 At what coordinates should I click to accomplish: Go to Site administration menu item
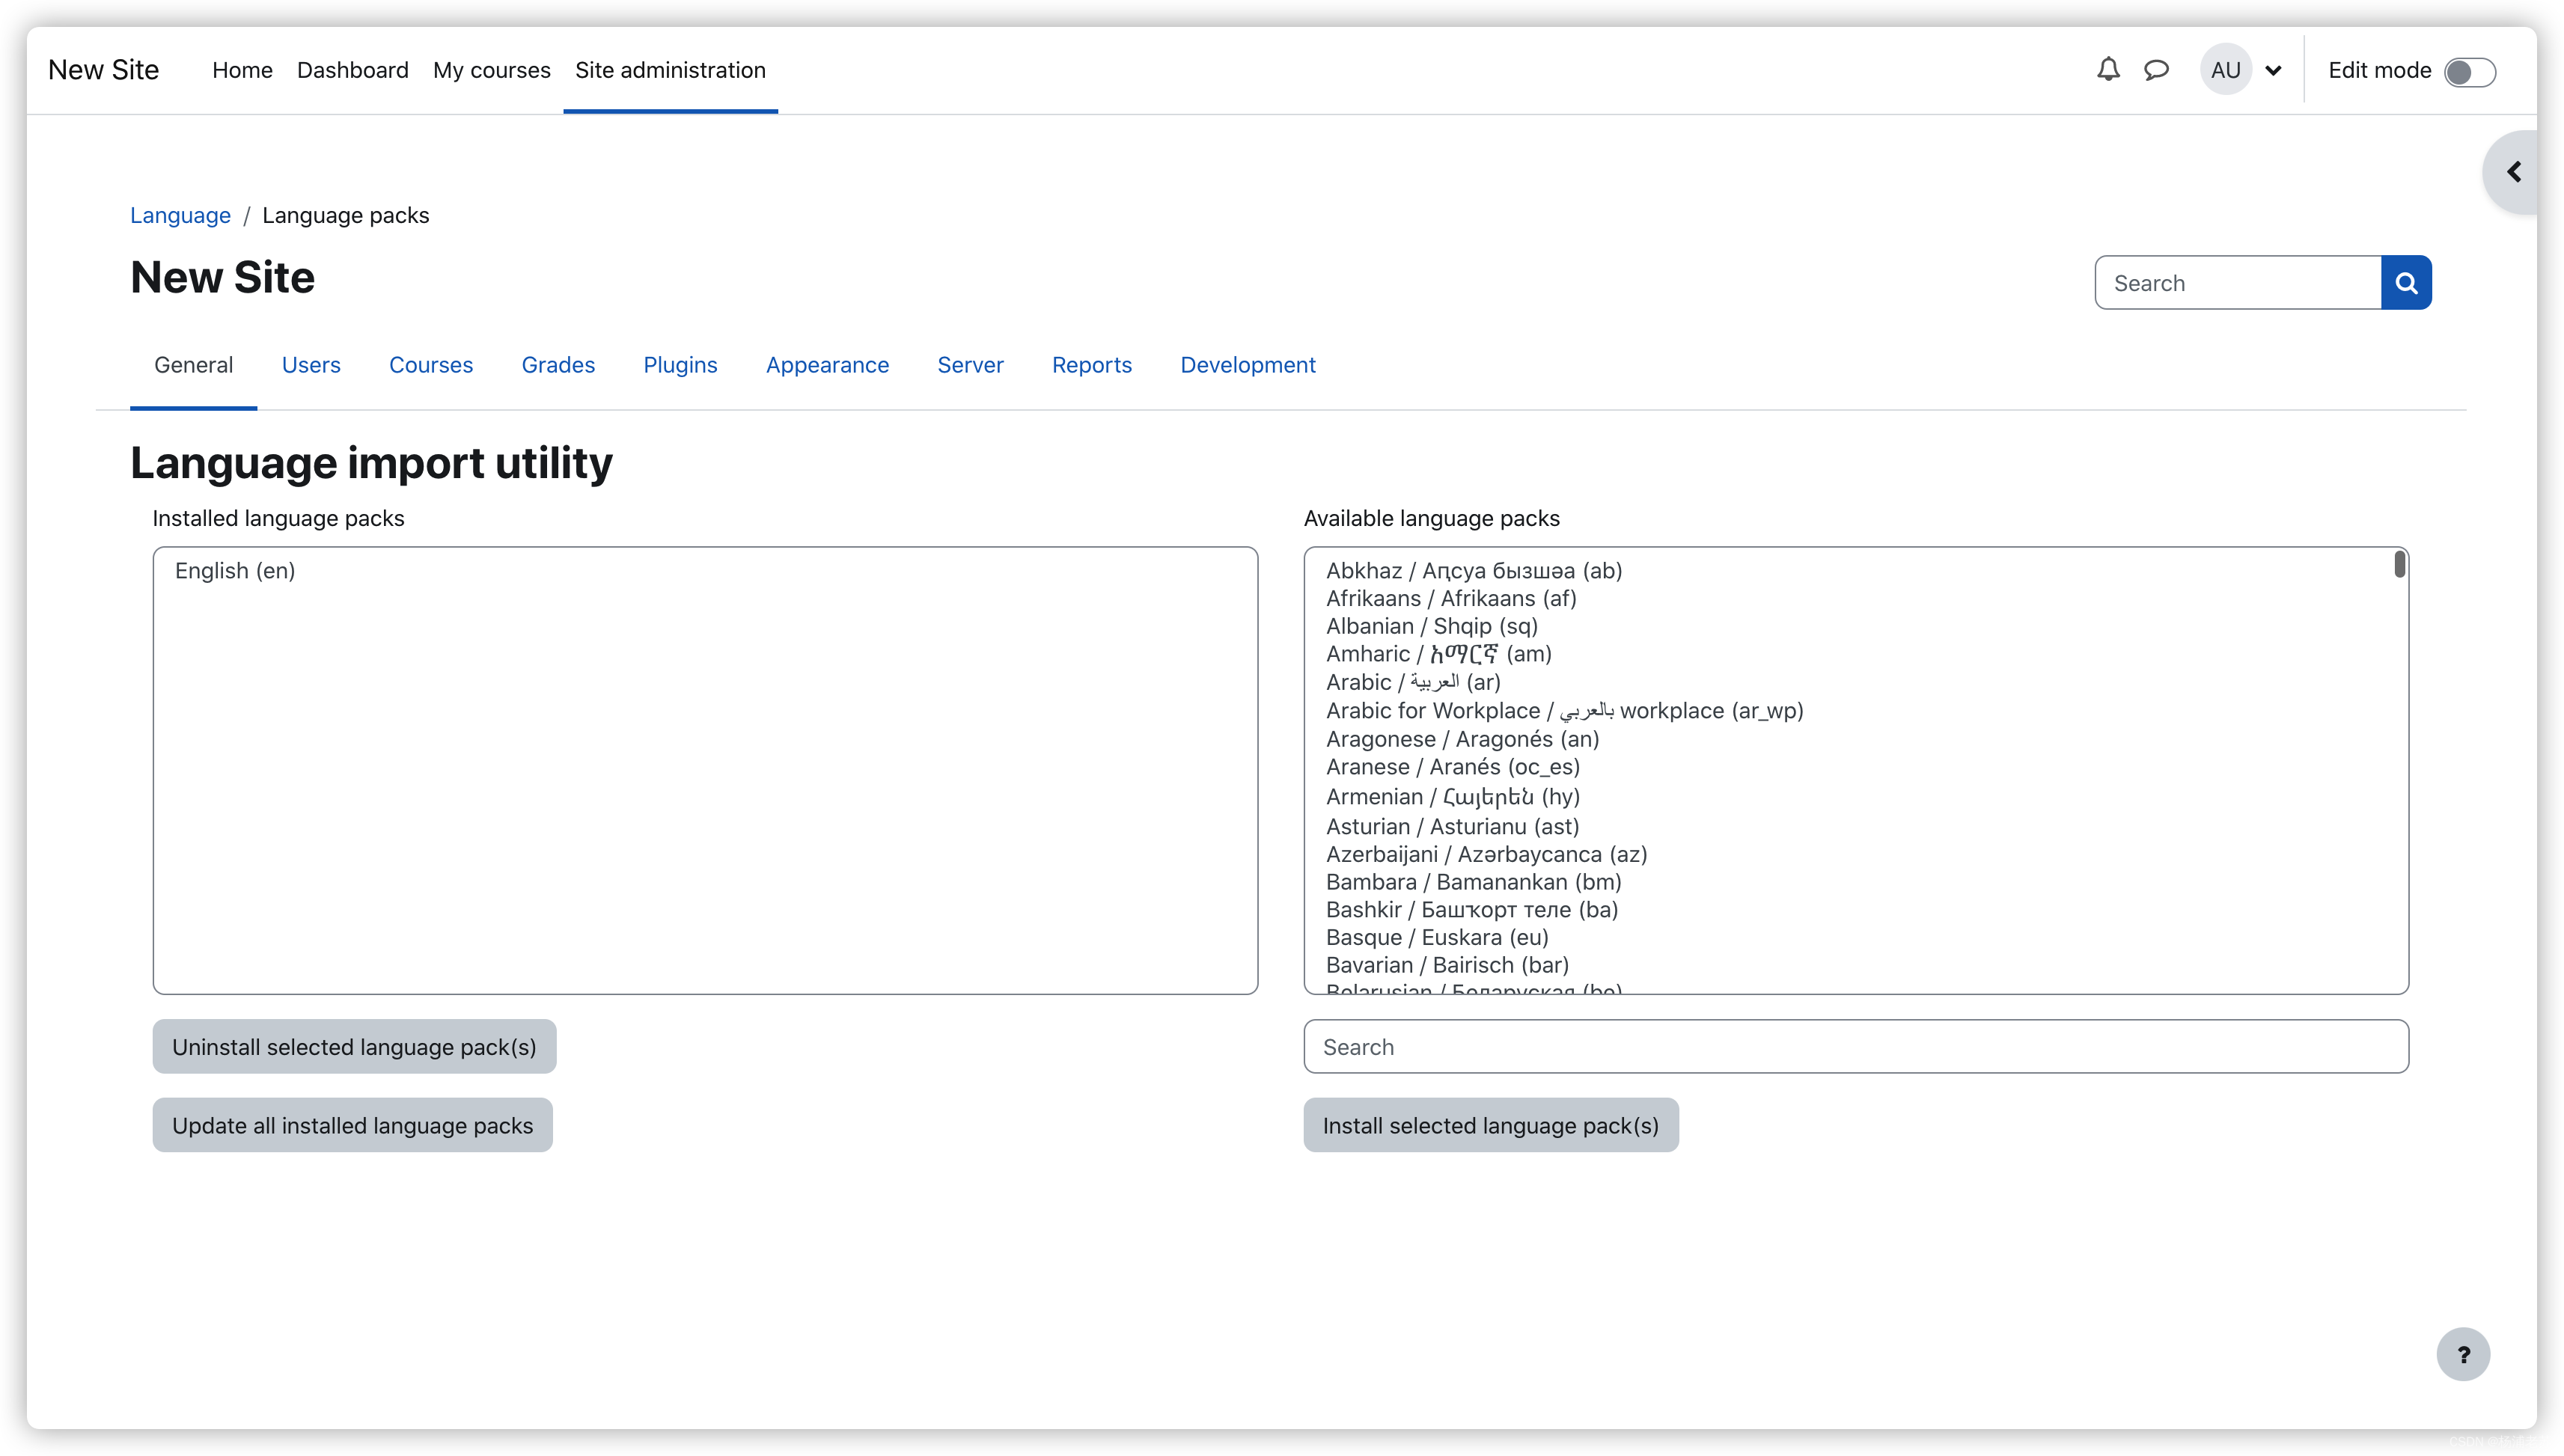tap(670, 70)
